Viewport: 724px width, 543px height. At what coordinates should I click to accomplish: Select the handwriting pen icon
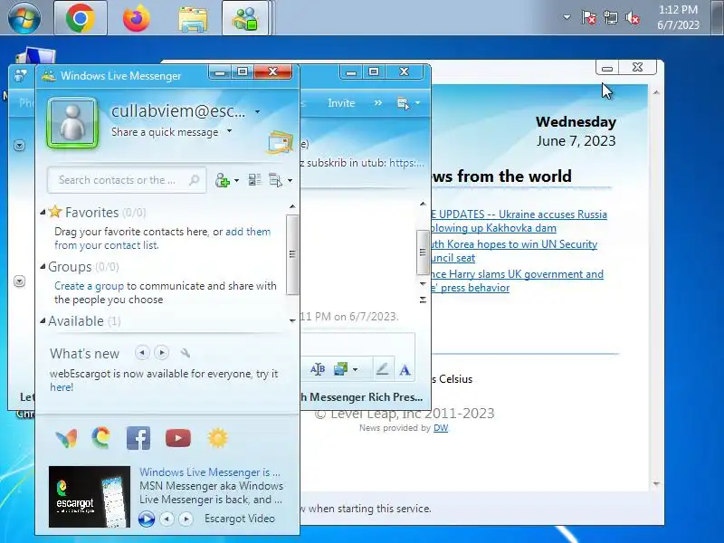[x=382, y=369]
